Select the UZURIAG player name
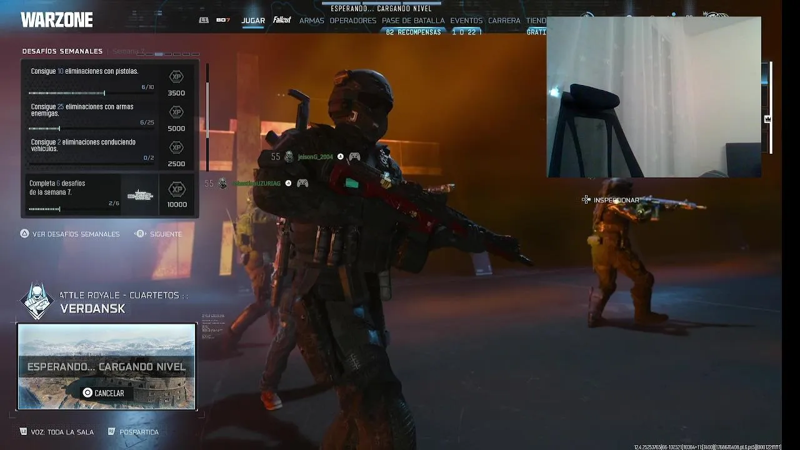800x450 pixels. click(256, 183)
